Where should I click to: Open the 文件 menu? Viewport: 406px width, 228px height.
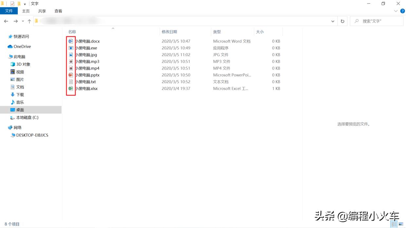(x=9, y=11)
